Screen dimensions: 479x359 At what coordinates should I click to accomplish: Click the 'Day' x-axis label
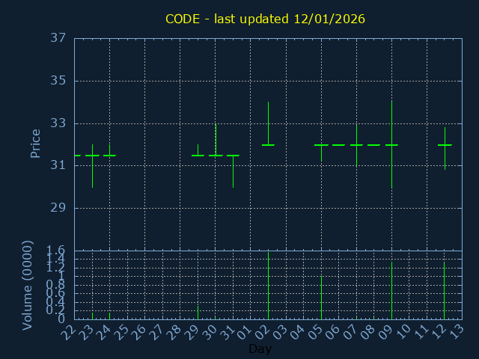[260, 349]
